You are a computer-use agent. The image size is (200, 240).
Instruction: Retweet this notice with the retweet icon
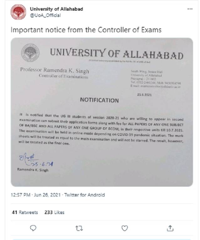(x=78, y=228)
